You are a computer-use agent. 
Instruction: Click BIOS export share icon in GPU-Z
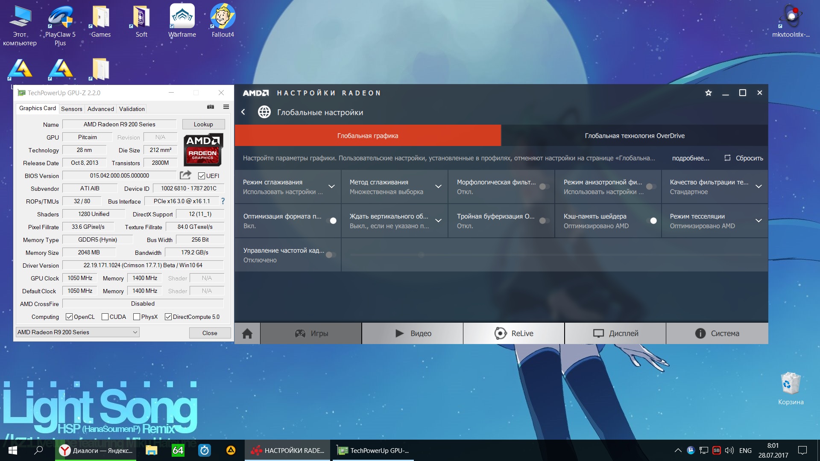[x=185, y=175]
